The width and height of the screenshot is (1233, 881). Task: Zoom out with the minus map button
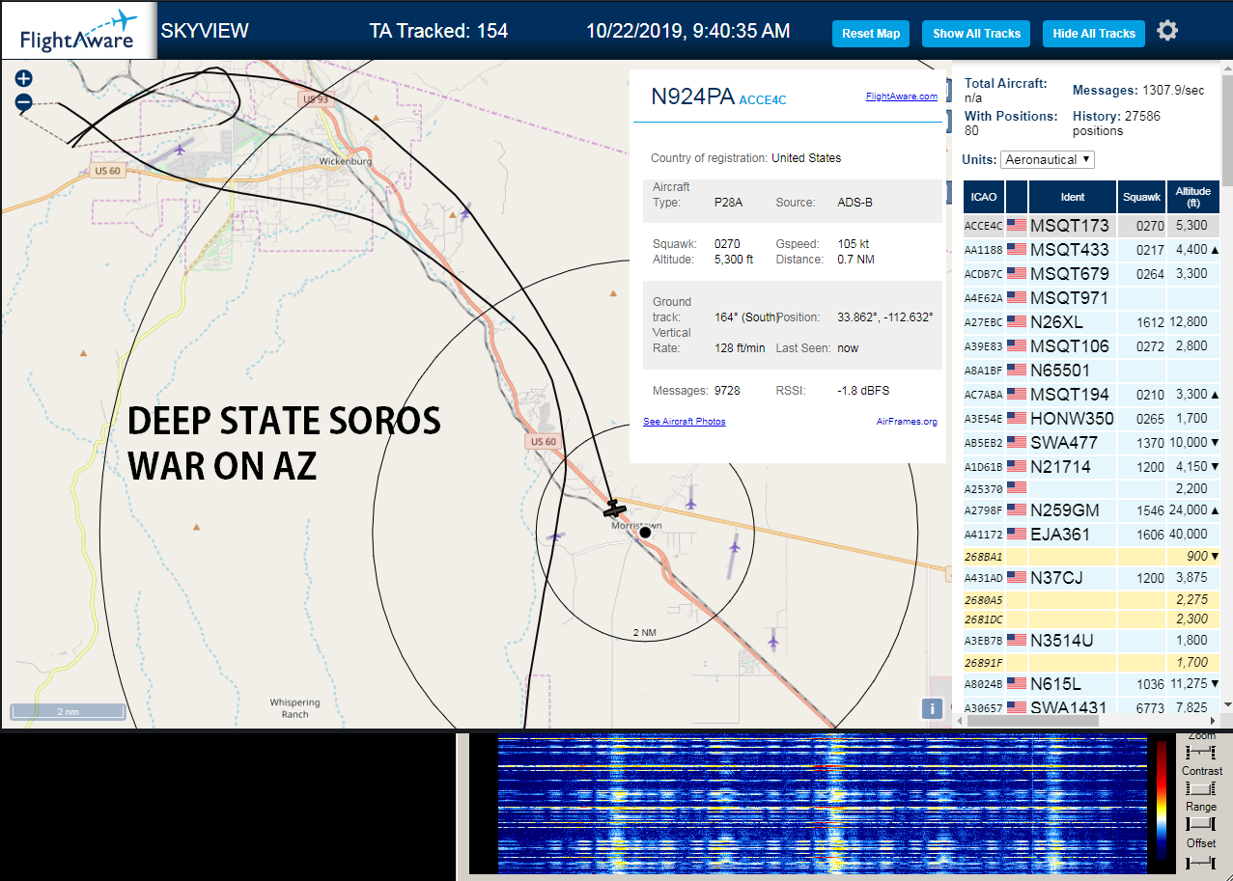[24, 102]
